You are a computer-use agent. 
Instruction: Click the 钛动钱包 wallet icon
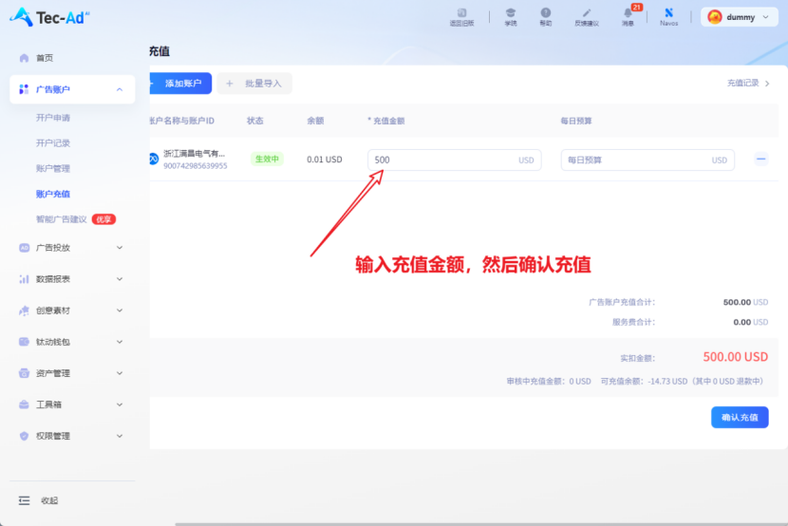(x=24, y=342)
